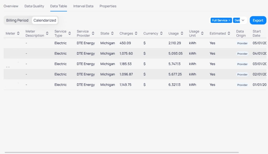Sort by Service Provider column
This screenshot has width=268, height=154.
(x=93, y=33)
